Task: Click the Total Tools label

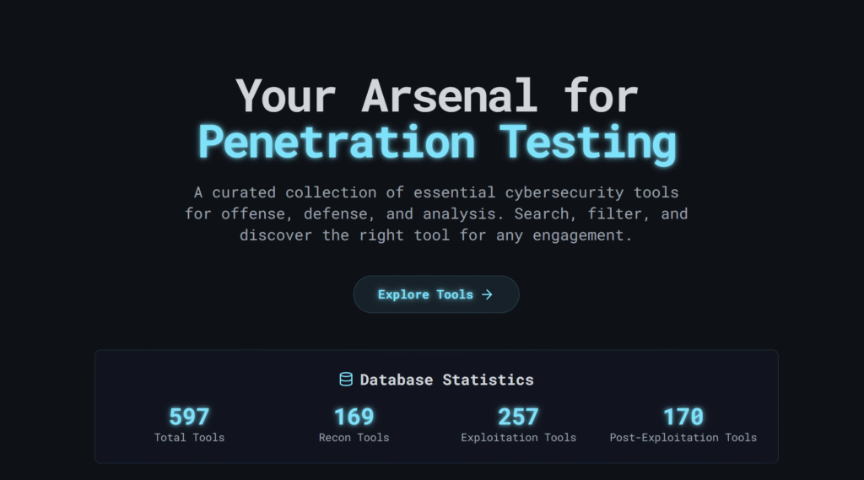Action: tap(189, 438)
